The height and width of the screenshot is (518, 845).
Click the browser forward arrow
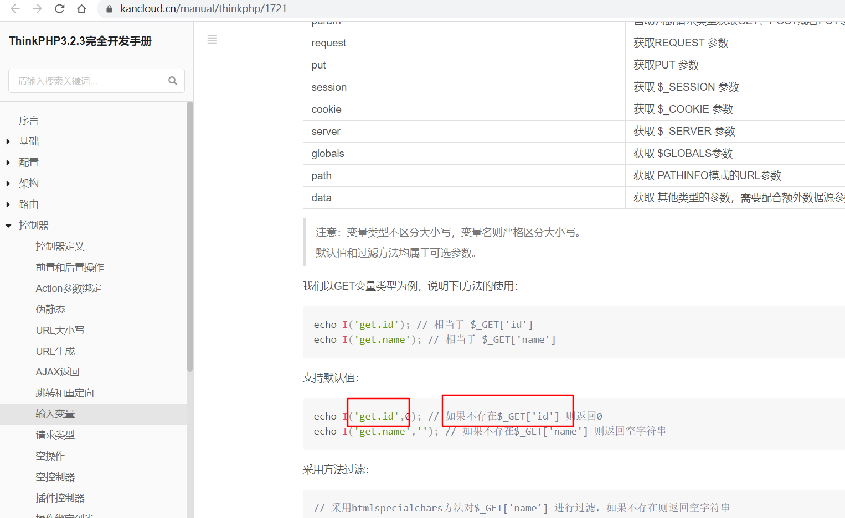38,9
